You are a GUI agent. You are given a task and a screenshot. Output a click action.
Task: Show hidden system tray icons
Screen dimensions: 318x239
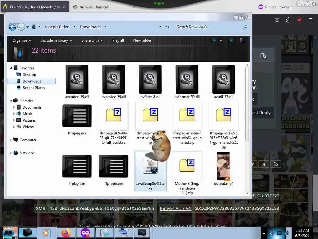click(264, 233)
